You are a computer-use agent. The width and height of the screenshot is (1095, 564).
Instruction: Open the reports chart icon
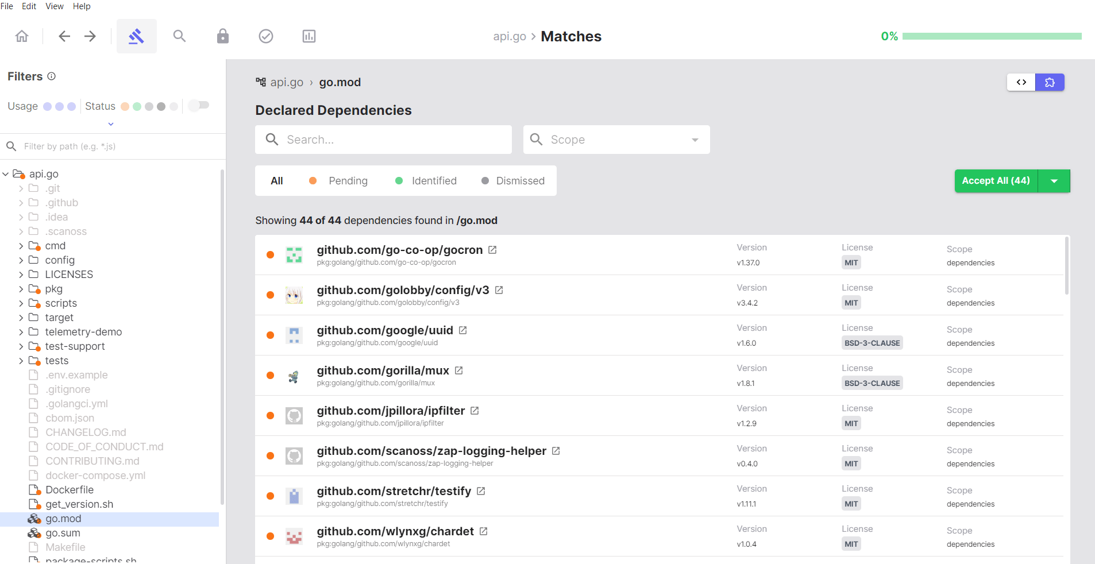(x=309, y=36)
